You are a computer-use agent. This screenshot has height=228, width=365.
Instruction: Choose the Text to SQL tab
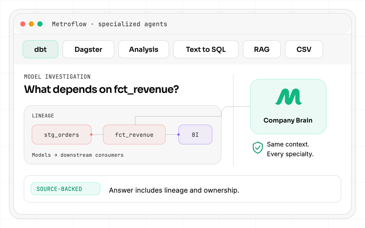point(206,49)
